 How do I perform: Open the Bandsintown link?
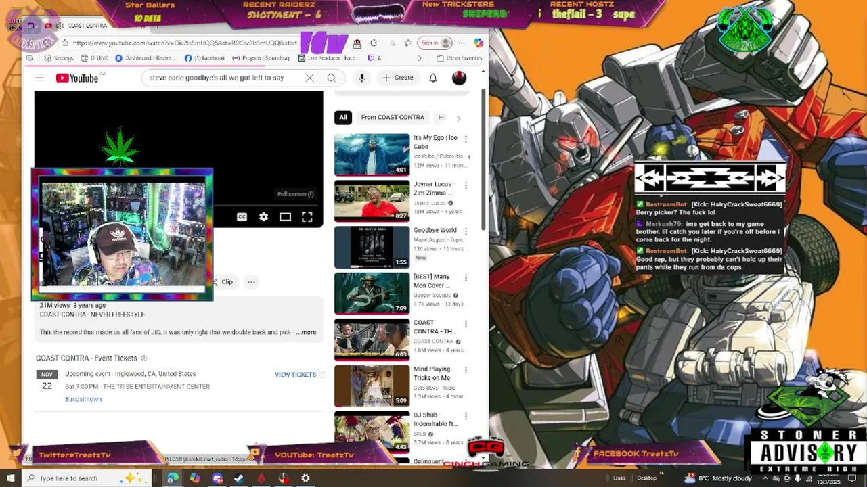pos(83,399)
